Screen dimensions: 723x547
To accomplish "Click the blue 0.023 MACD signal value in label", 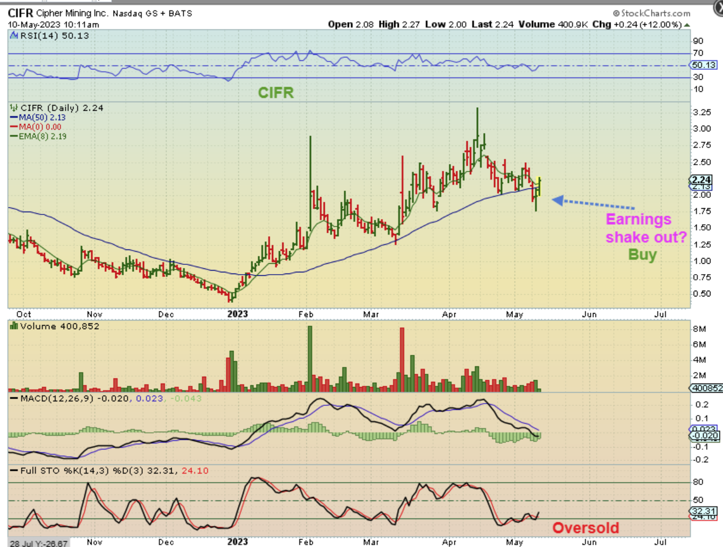I will pos(149,398).
